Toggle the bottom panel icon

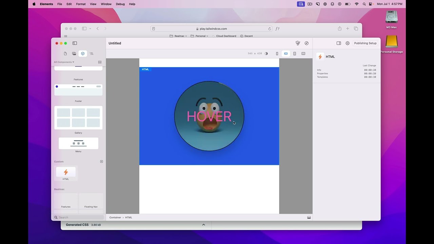point(309,218)
